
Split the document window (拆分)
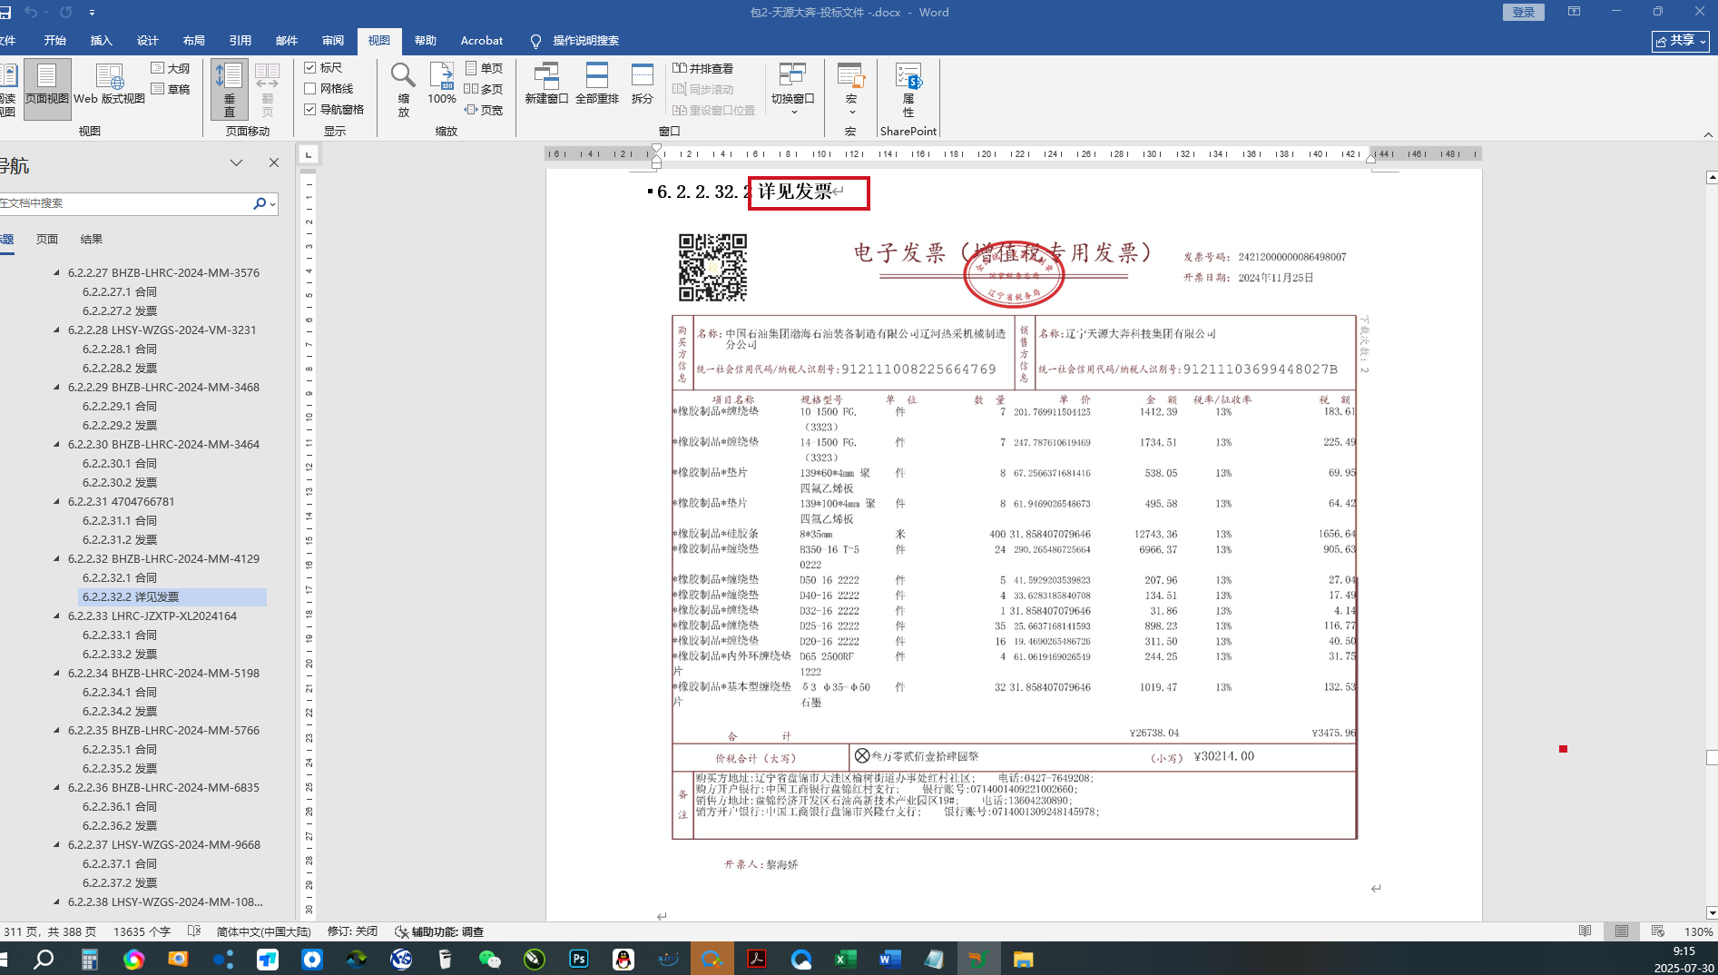643,84
